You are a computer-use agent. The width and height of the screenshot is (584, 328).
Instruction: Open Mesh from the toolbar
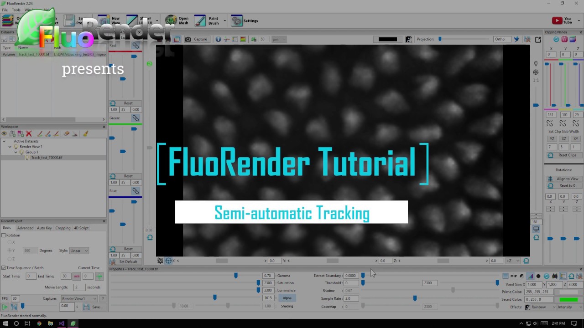pos(177,21)
